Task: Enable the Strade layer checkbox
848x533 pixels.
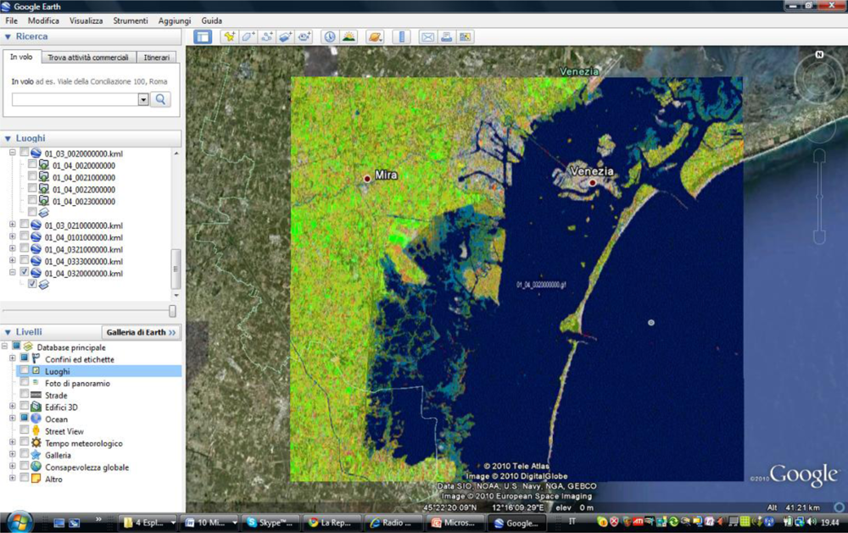Action: [25, 396]
